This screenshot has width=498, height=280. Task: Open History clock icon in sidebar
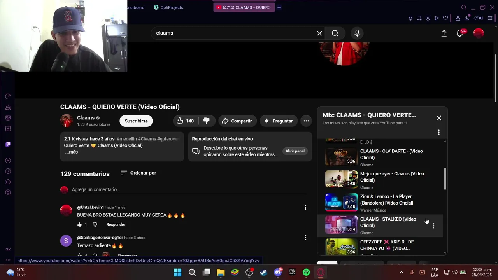point(8,171)
